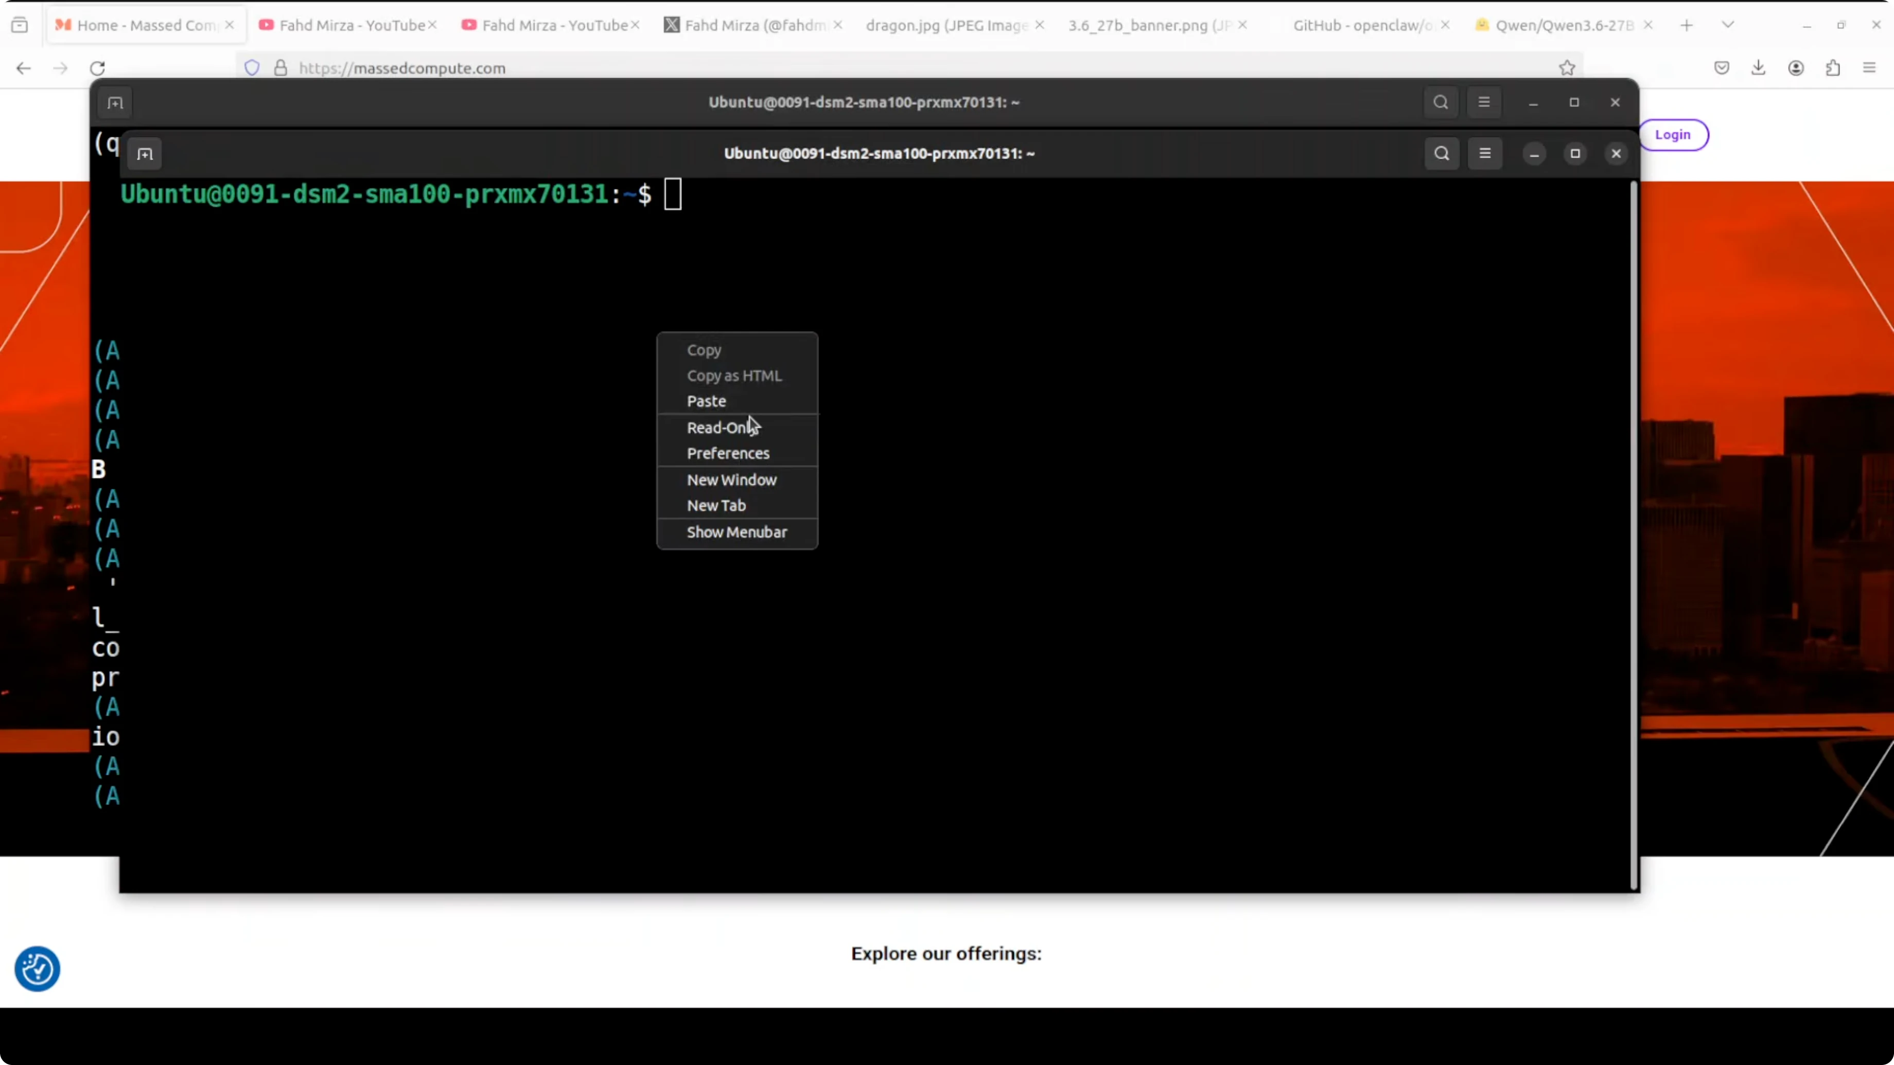Screen dimensions: 1894x1065
Task: Open hamburger menu in the back terminal window
Action: pos(1484,102)
